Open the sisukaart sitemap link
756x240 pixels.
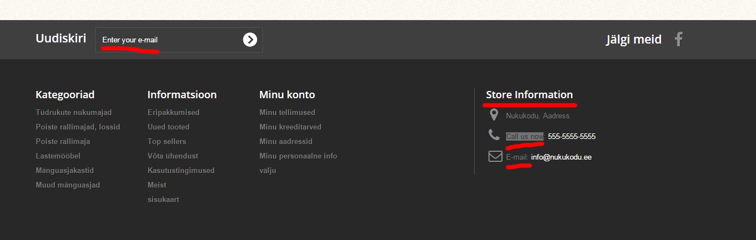[163, 199]
